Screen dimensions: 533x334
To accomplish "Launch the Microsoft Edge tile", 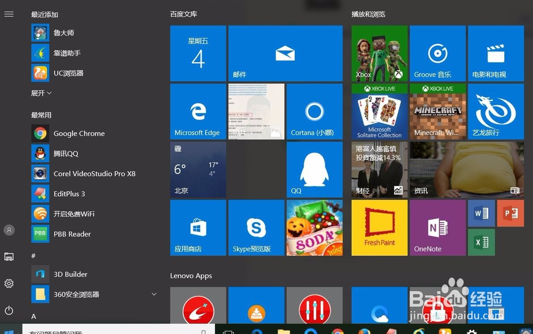I will tap(198, 112).
